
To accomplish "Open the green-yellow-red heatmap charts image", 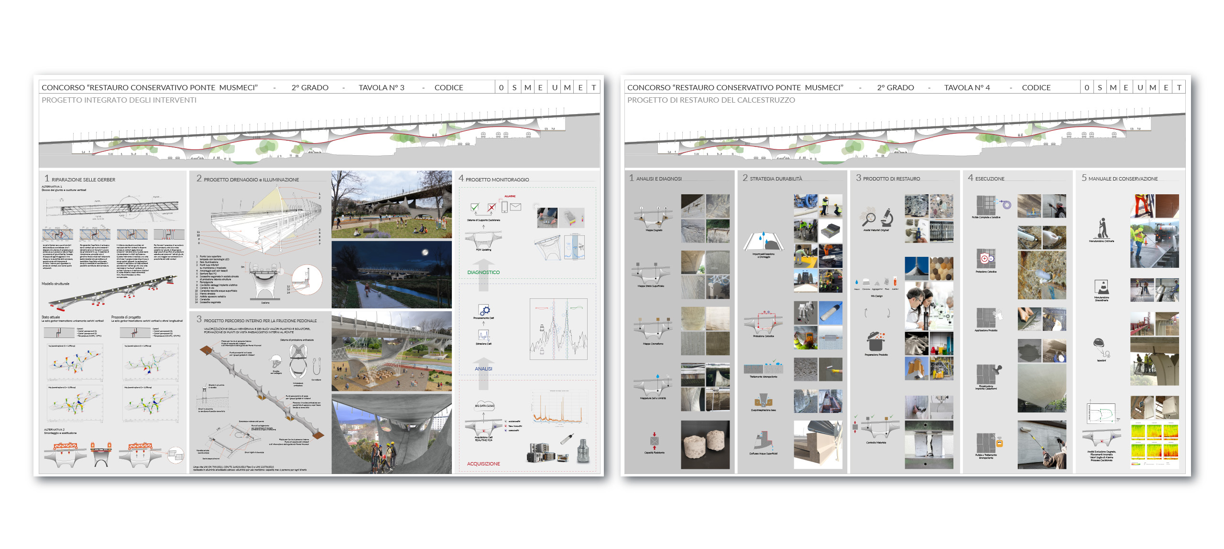I will point(1155,444).
